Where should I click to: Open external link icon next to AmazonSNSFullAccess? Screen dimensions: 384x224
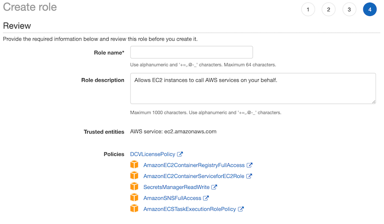point(206,198)
